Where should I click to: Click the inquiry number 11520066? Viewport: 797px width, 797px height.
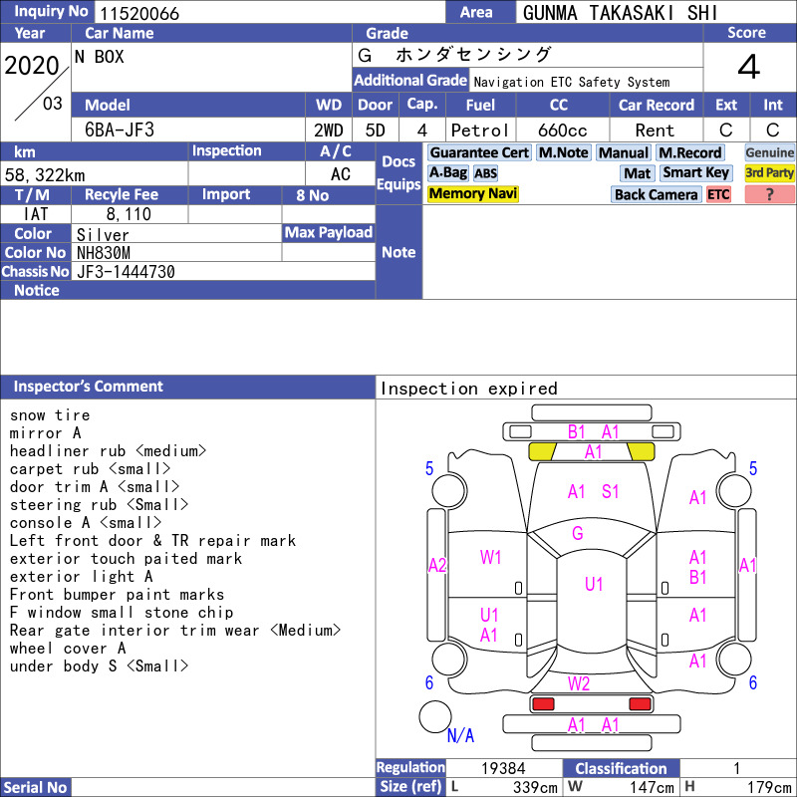click(x=139, y=13)
